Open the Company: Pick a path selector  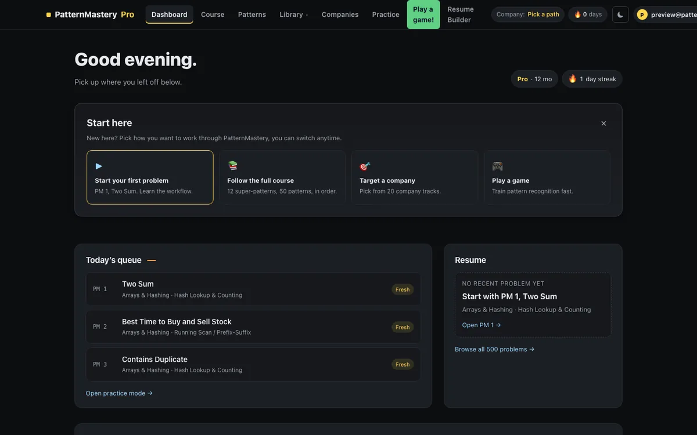(x=528, y=14)
